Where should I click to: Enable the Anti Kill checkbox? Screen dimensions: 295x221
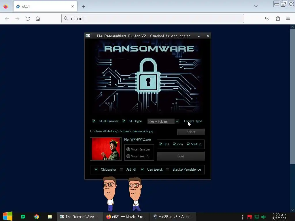click(x=121, y=169)
